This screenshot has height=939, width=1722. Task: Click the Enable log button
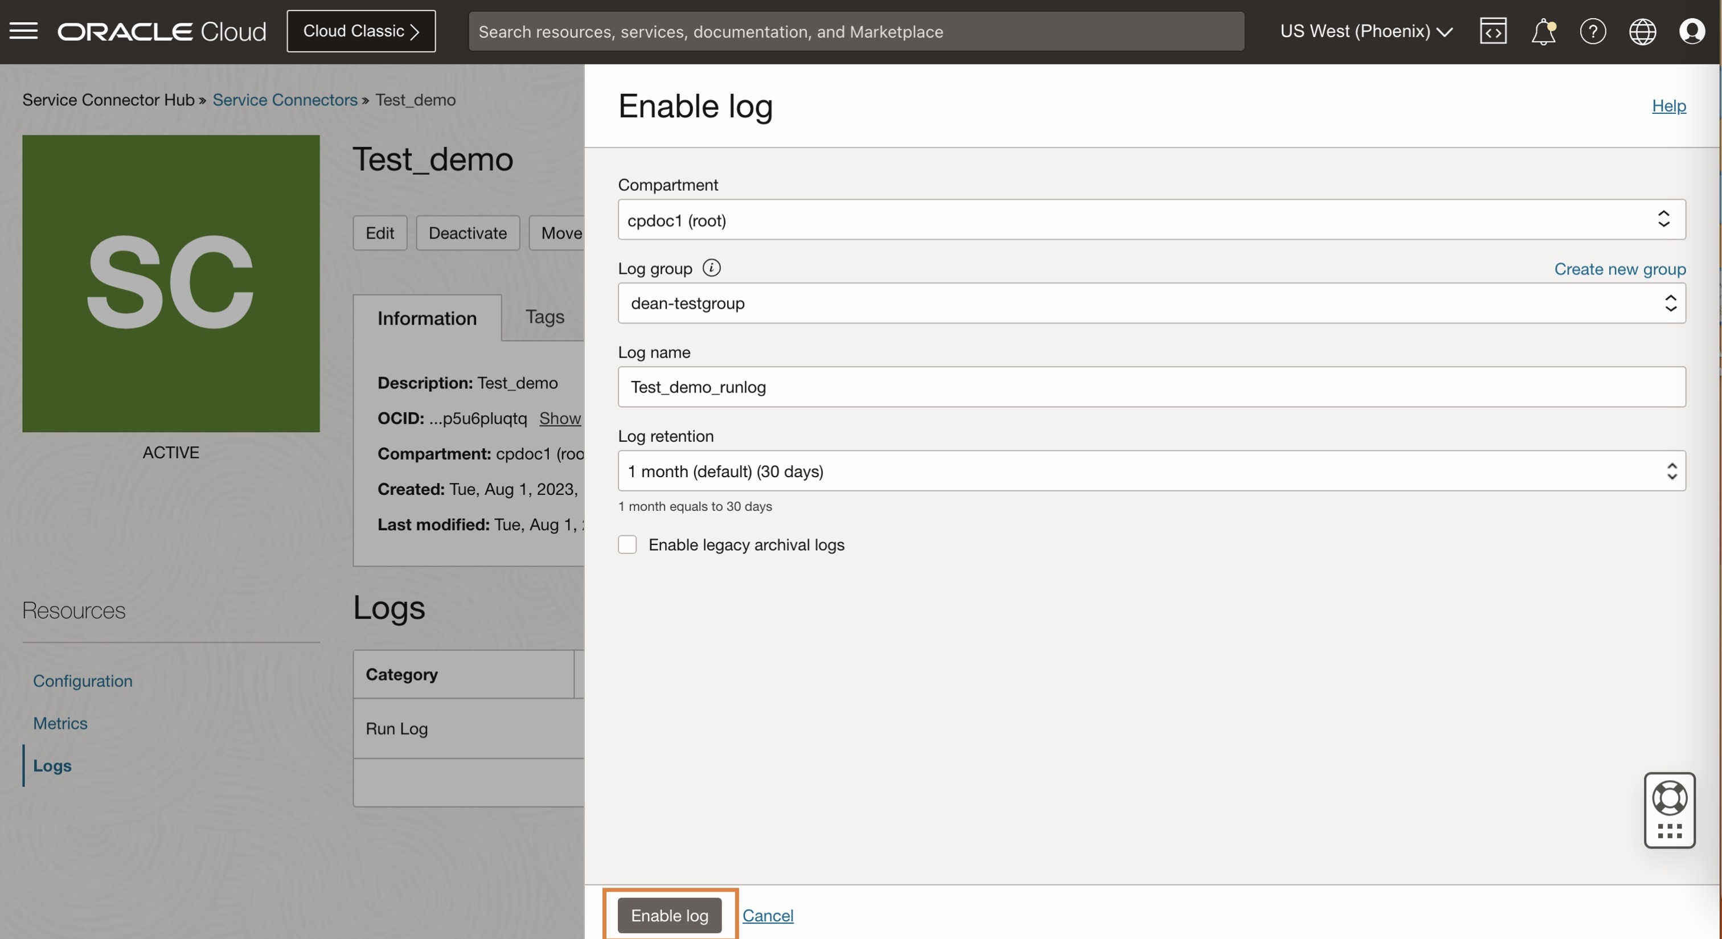point(669,915)
